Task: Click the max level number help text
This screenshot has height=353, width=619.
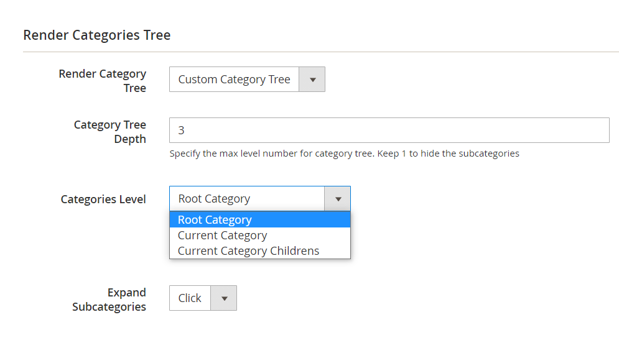Action: [344, 154]
